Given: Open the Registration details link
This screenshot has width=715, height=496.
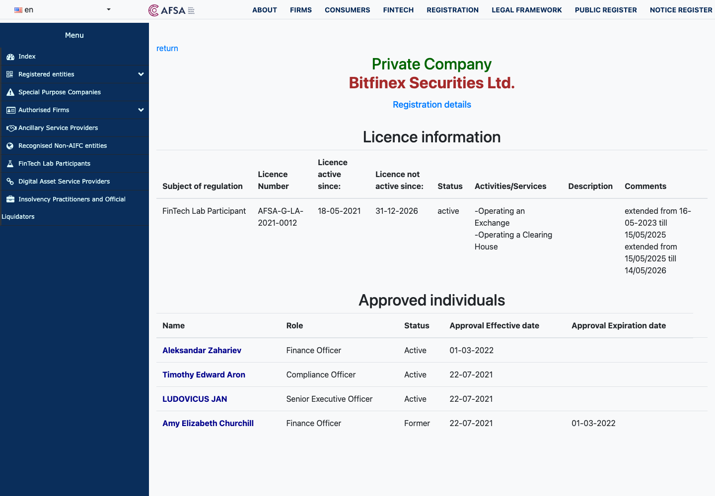Looking at the screenshot, I should pos(432,105).
